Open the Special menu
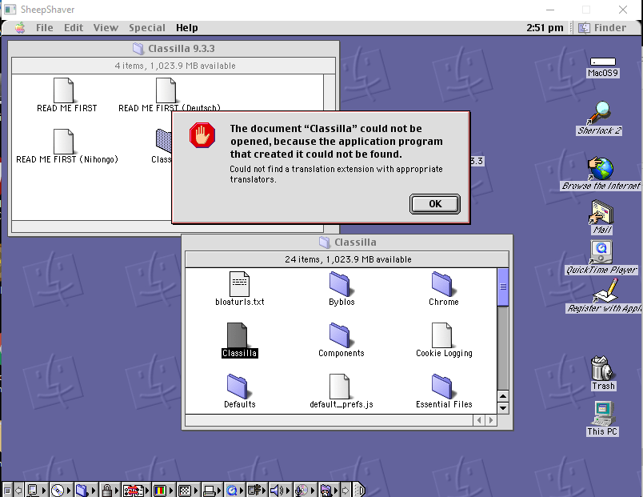Image resolution: width=643 pixels, height=497 pixels. (147, 27)
